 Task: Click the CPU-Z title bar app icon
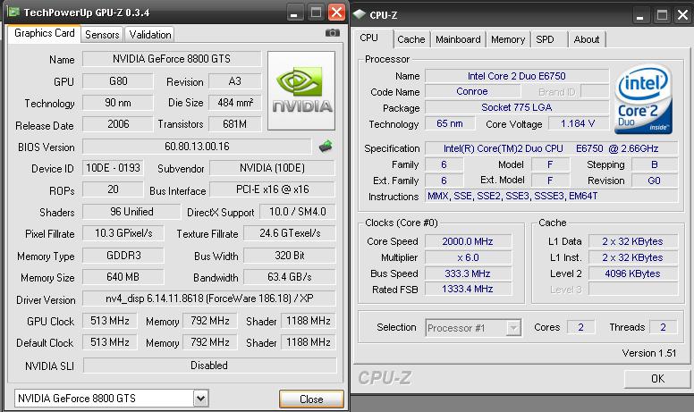pyautogui.click(x=359, y=14)
